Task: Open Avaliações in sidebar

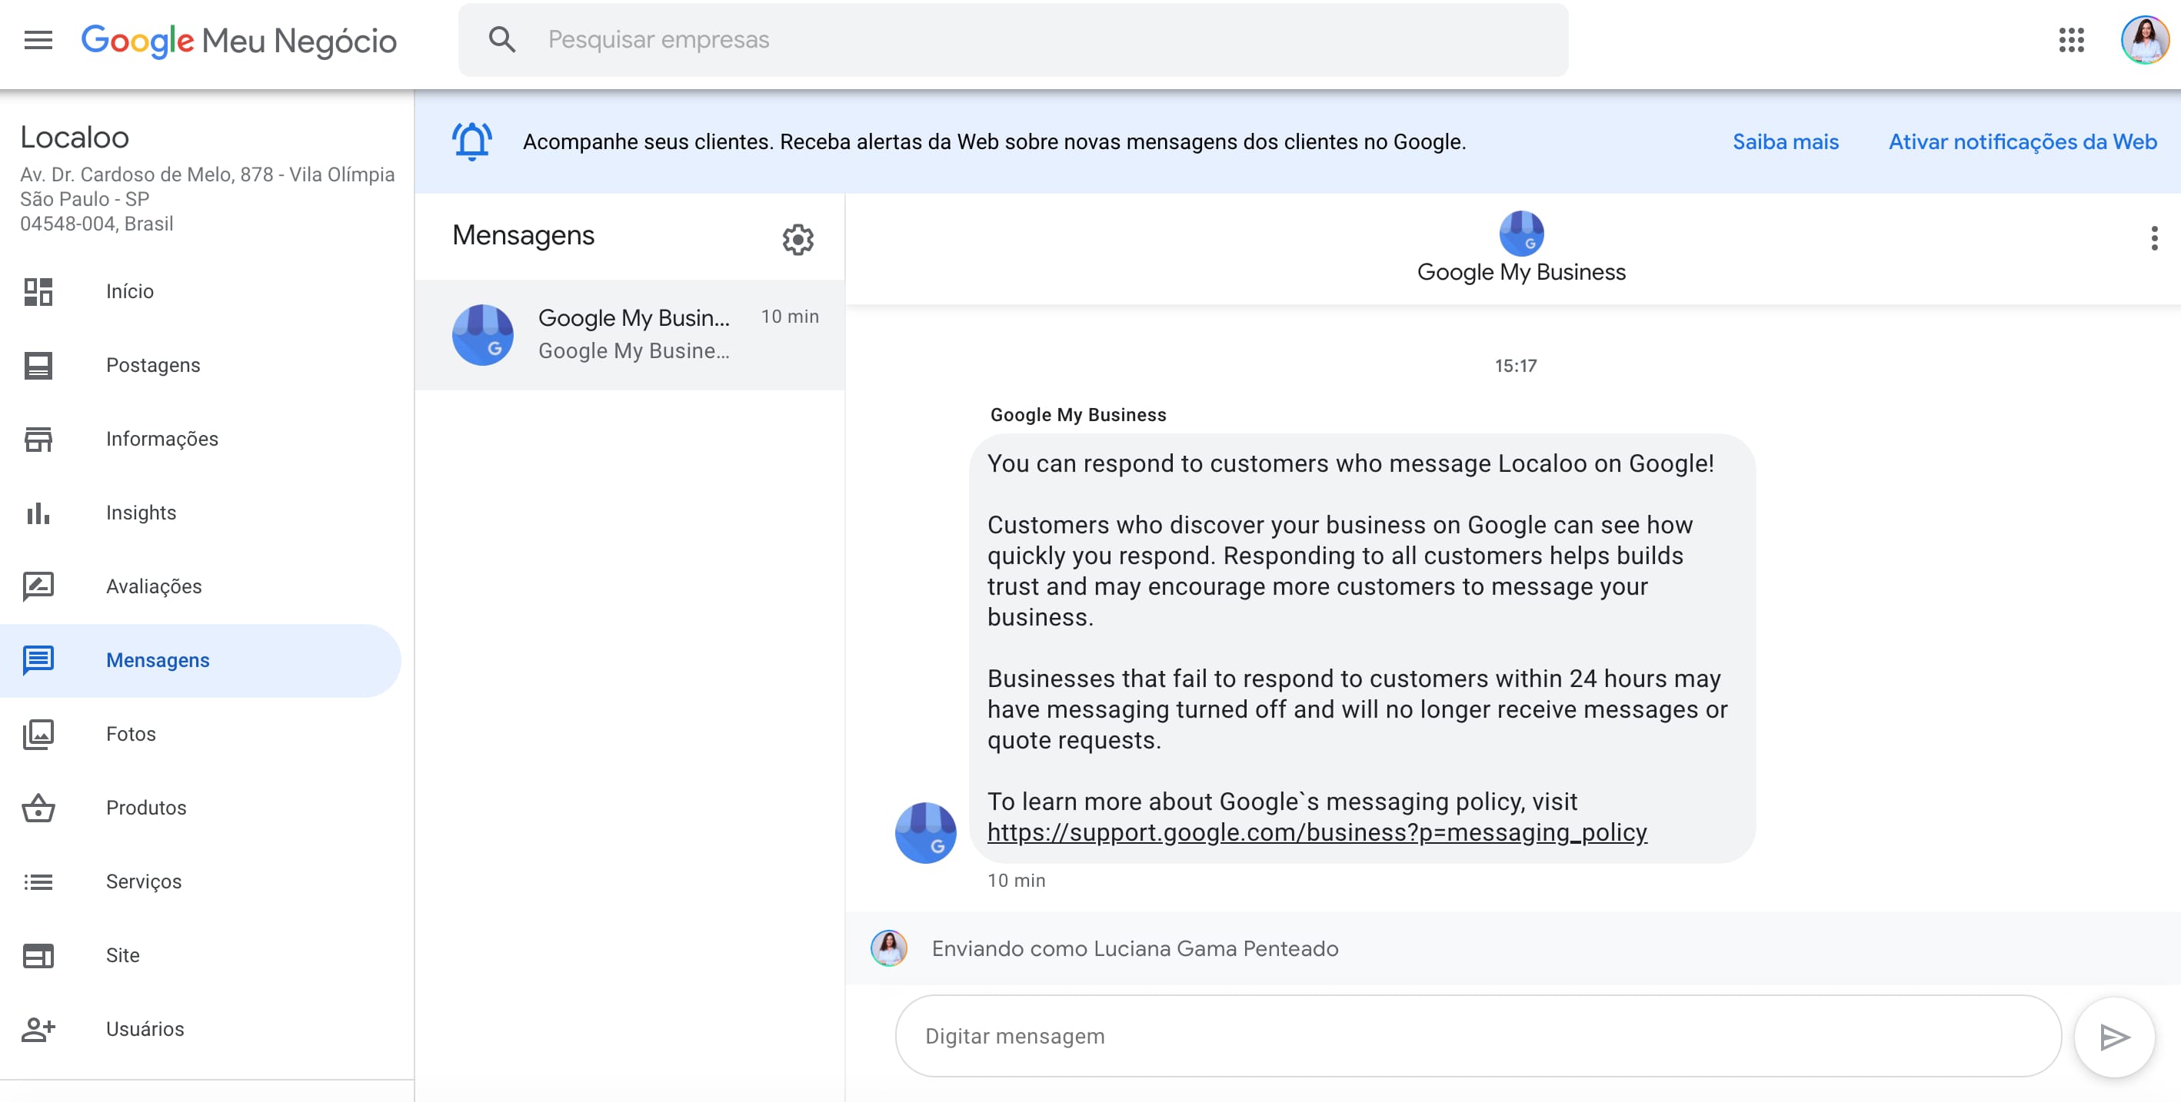Action: (153, 586)
